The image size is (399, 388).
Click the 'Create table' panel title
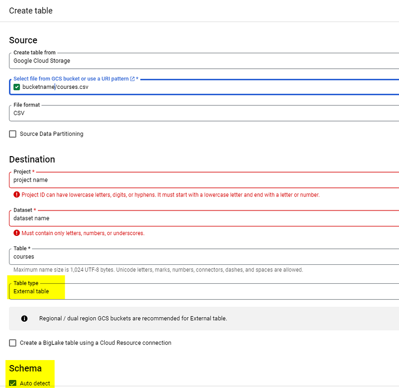[31, 10]
